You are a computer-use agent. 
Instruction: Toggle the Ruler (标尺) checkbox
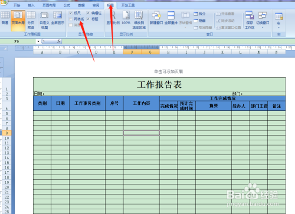click(71, 13)
